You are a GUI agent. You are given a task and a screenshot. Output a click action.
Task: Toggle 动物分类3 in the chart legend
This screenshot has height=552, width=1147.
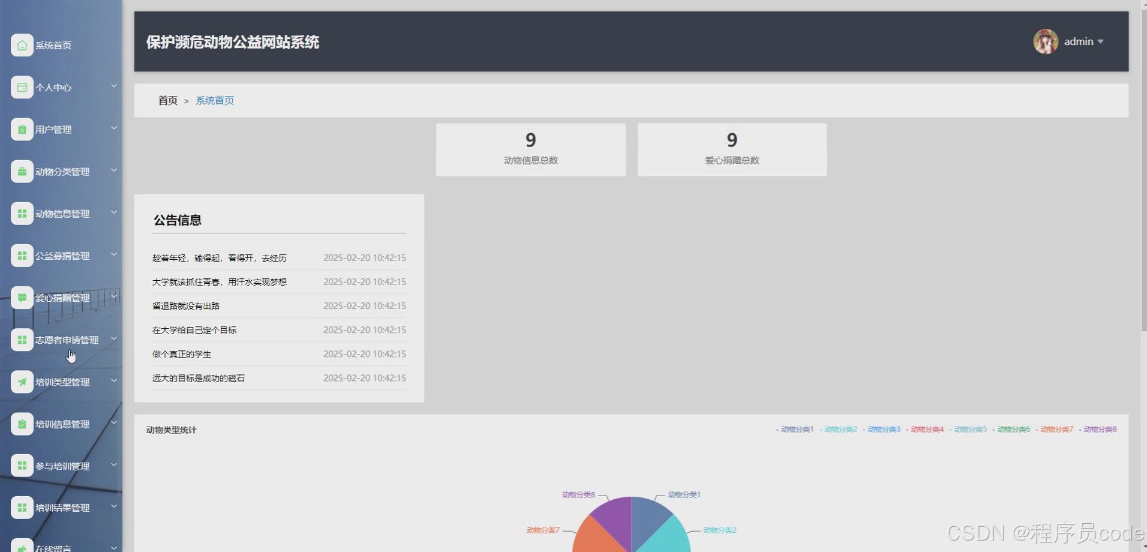pyautogui.click(x=881, y=430)
